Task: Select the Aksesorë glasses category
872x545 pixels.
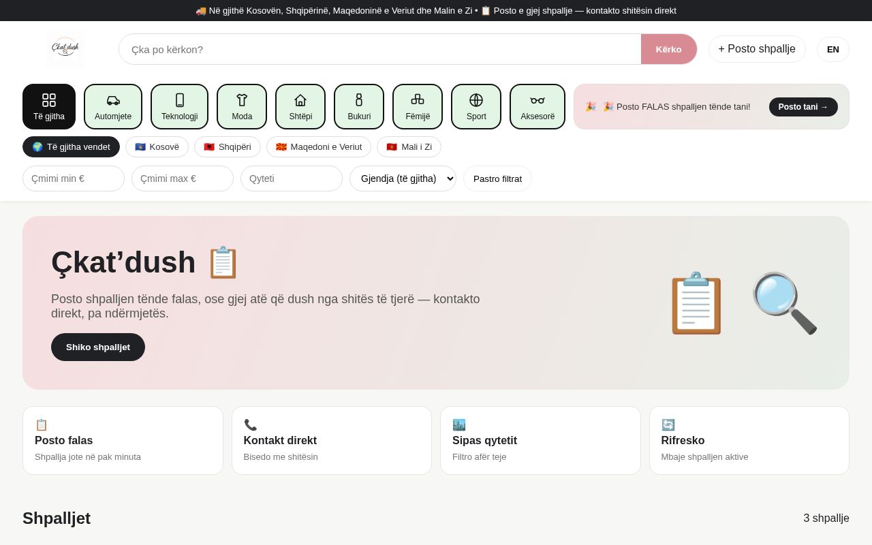Action: 538,106
